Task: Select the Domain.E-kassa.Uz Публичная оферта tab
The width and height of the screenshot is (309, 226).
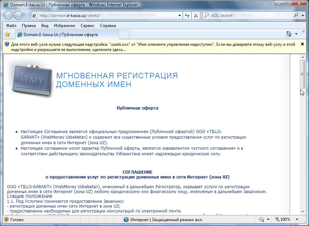Action: coord(67,35)
